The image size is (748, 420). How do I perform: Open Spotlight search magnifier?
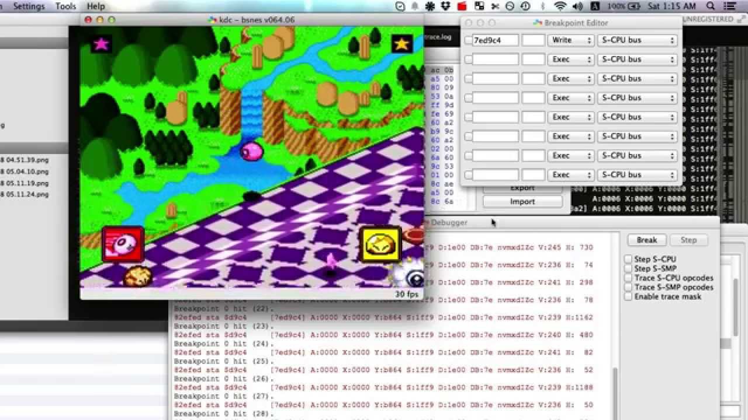coord(711,6)
